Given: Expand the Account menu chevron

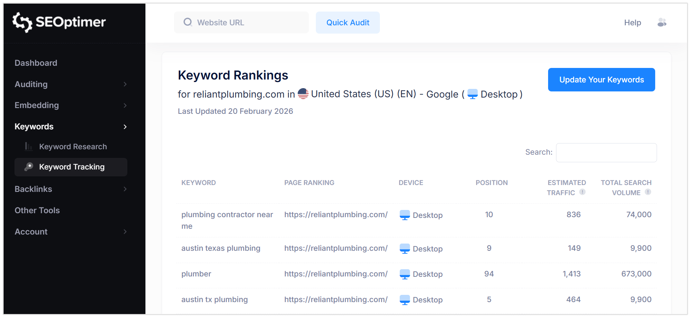Looking at the screenshot, I should click(x=125, y=232).
